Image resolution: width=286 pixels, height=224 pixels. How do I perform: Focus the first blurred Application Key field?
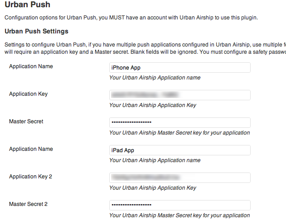click(180, 95)
